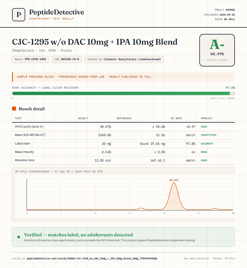
Task: Click the VERDICT column header
Action: point(207,118)
